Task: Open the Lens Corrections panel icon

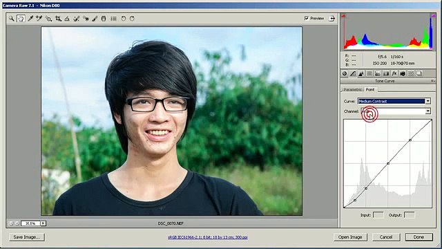Action: (x=386, y=74)
